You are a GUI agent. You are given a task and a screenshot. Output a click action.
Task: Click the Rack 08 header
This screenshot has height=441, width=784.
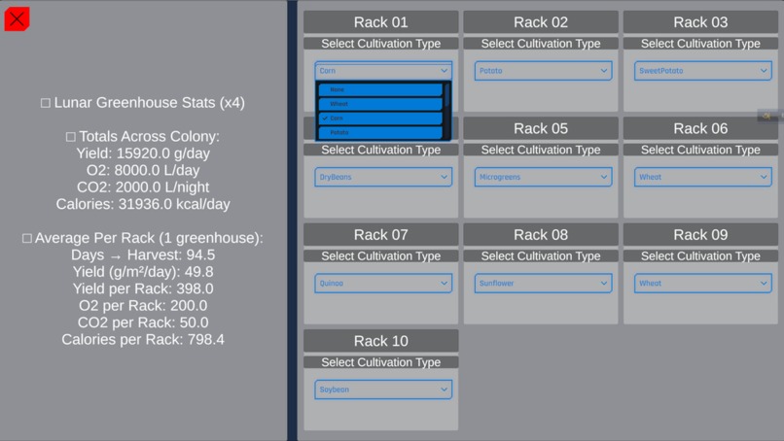[x=541, y=235]
